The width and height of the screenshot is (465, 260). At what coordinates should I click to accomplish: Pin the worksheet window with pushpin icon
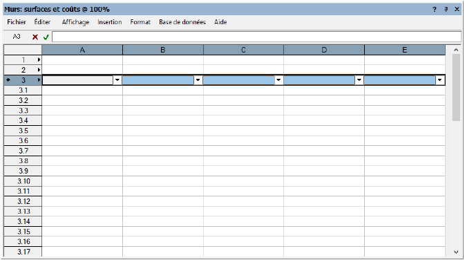[446, 10]
